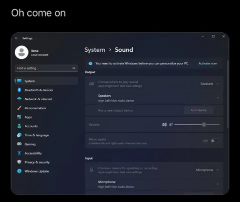Open Windows Update settings
This screenshot has width=240, height=202.
coord(46,171)
